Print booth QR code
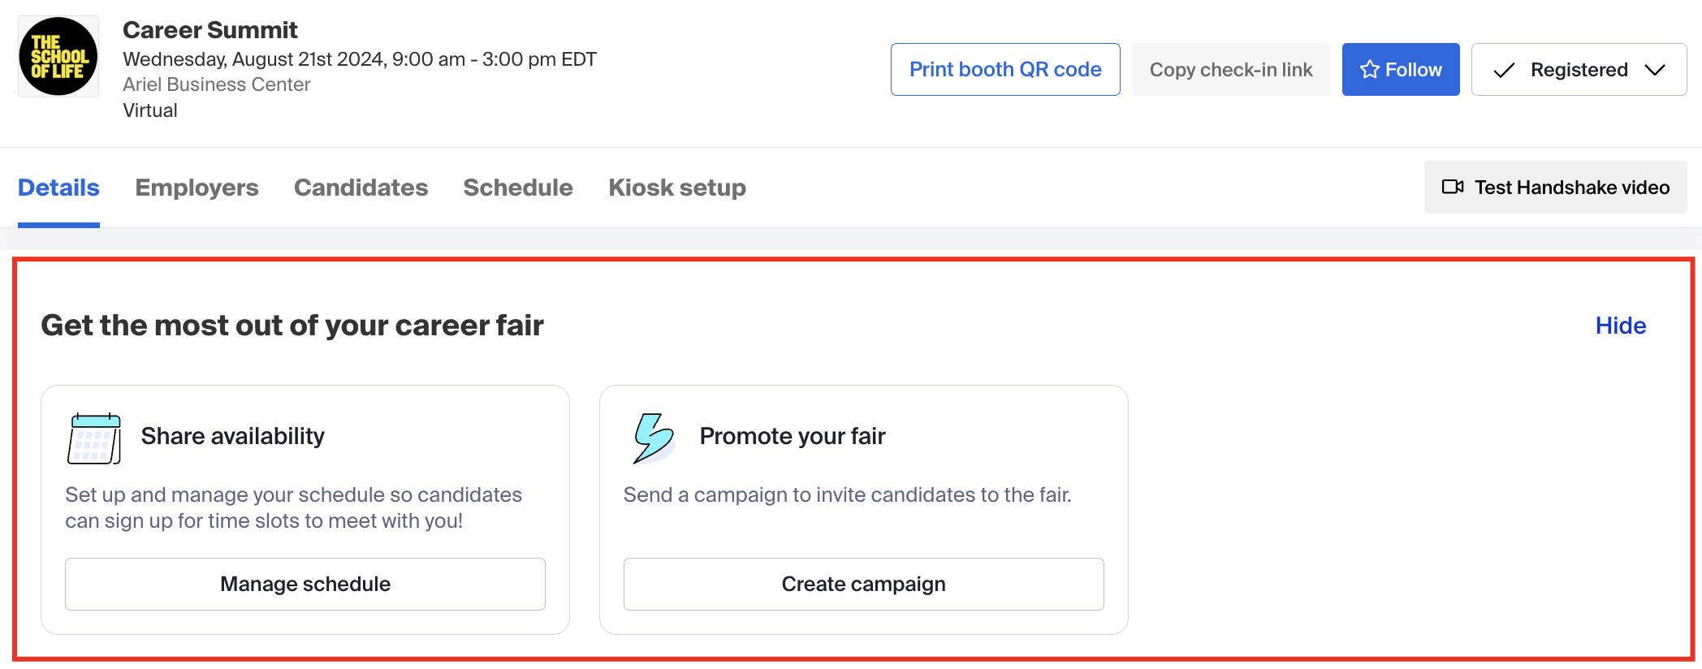 (1005, 69)
